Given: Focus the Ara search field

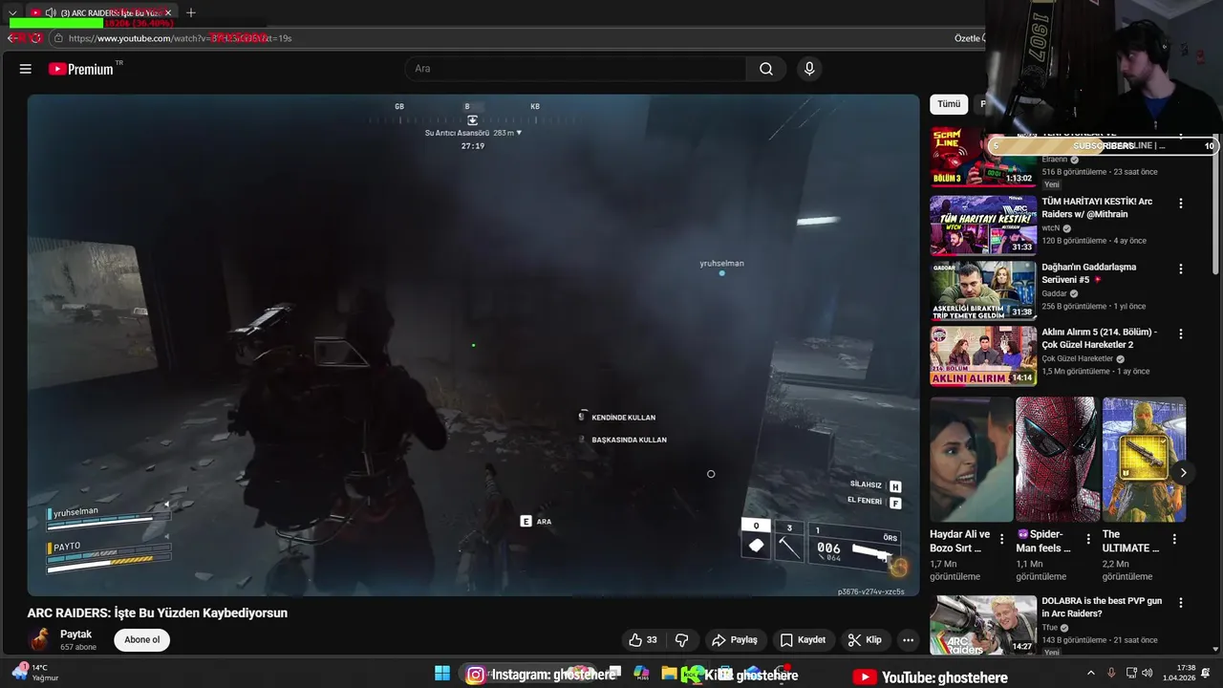Looking at the screenshot, I should tap(575, 69).
